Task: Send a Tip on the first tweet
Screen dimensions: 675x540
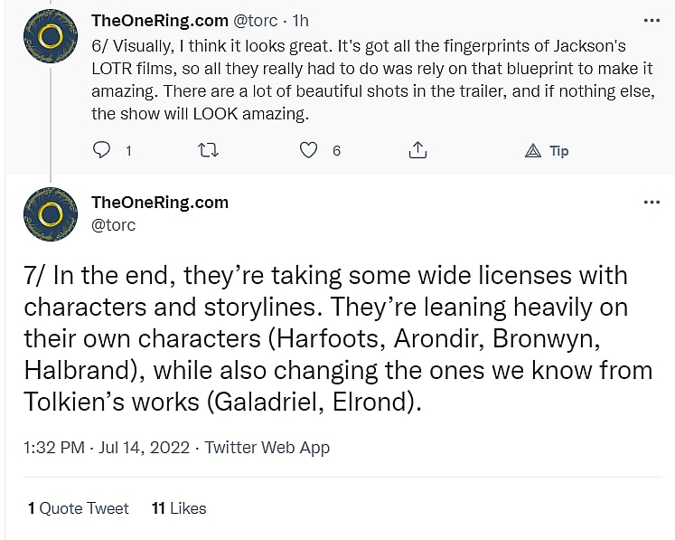Action: coord(548,151)
